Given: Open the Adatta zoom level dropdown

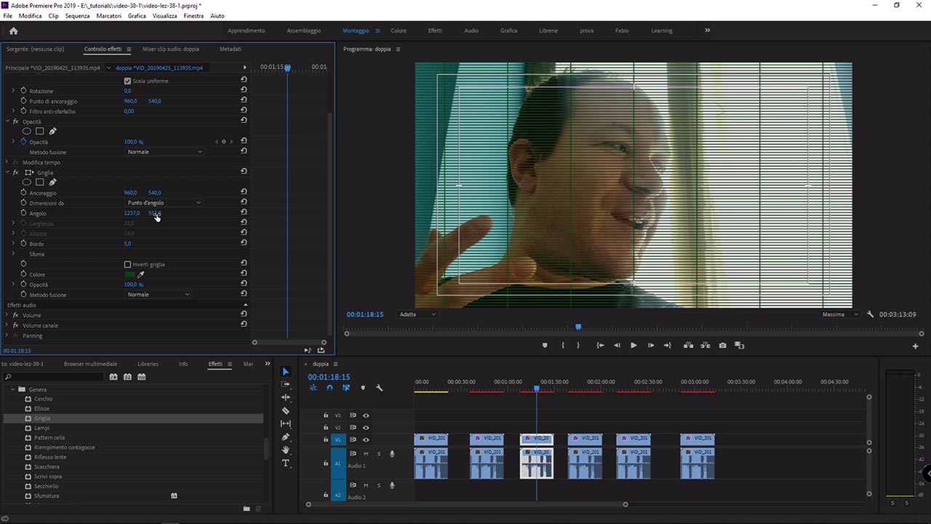Looking at the screenshot, I should click(x=417, y=314).
